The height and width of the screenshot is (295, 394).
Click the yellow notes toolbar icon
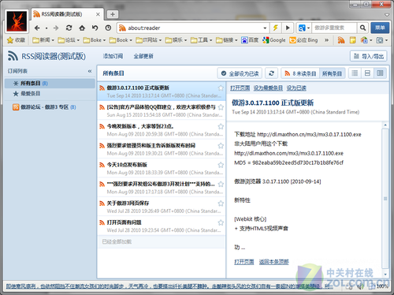pyautogui.click(x=353, y=40)
